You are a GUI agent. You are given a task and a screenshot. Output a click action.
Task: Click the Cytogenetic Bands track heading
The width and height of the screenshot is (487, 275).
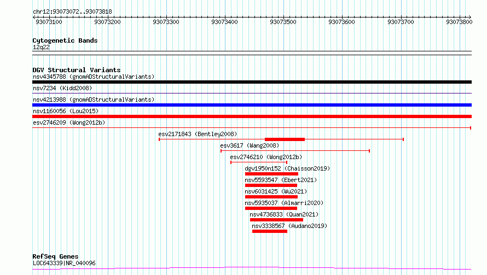point(65,40)
